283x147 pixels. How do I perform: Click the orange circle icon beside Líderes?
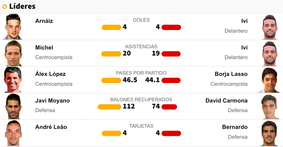coord(5,7)
